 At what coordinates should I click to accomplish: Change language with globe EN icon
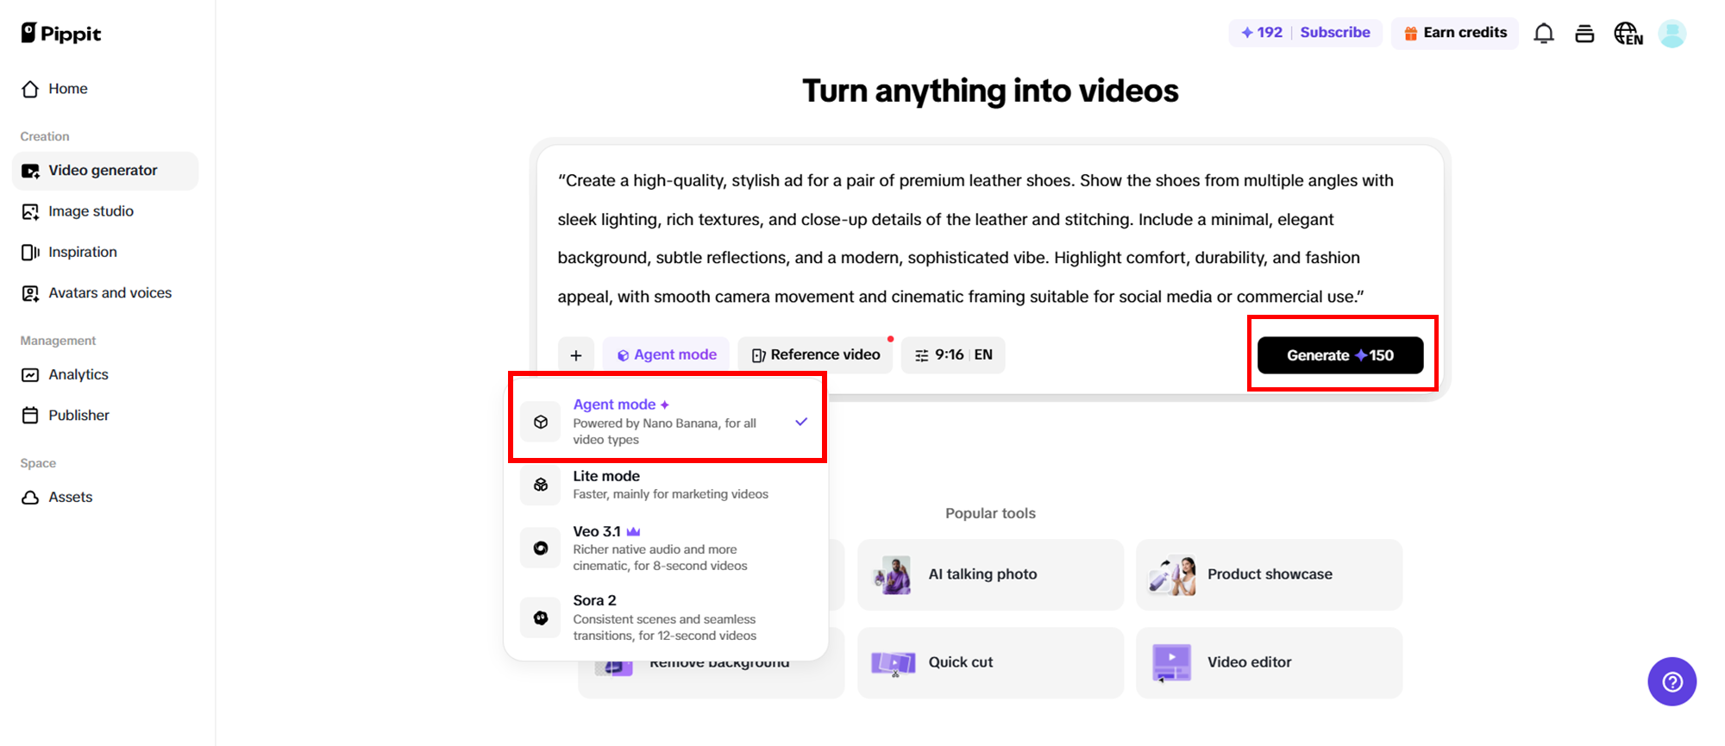[1628, 34]
